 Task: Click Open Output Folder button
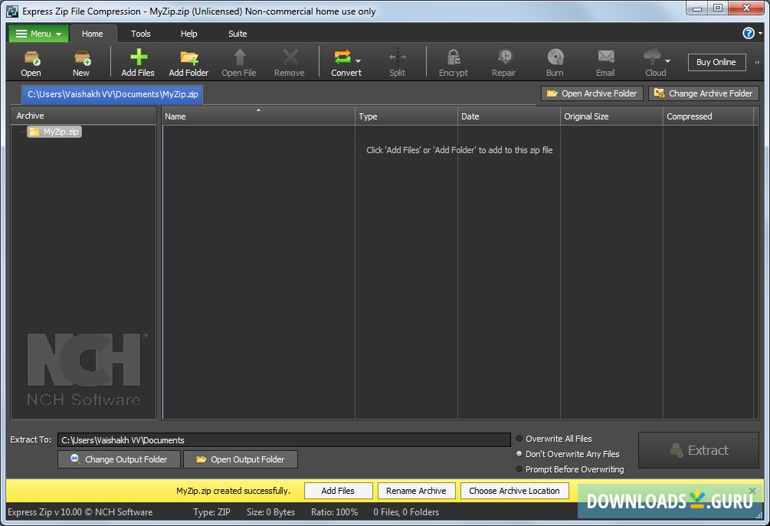[240, 459]
